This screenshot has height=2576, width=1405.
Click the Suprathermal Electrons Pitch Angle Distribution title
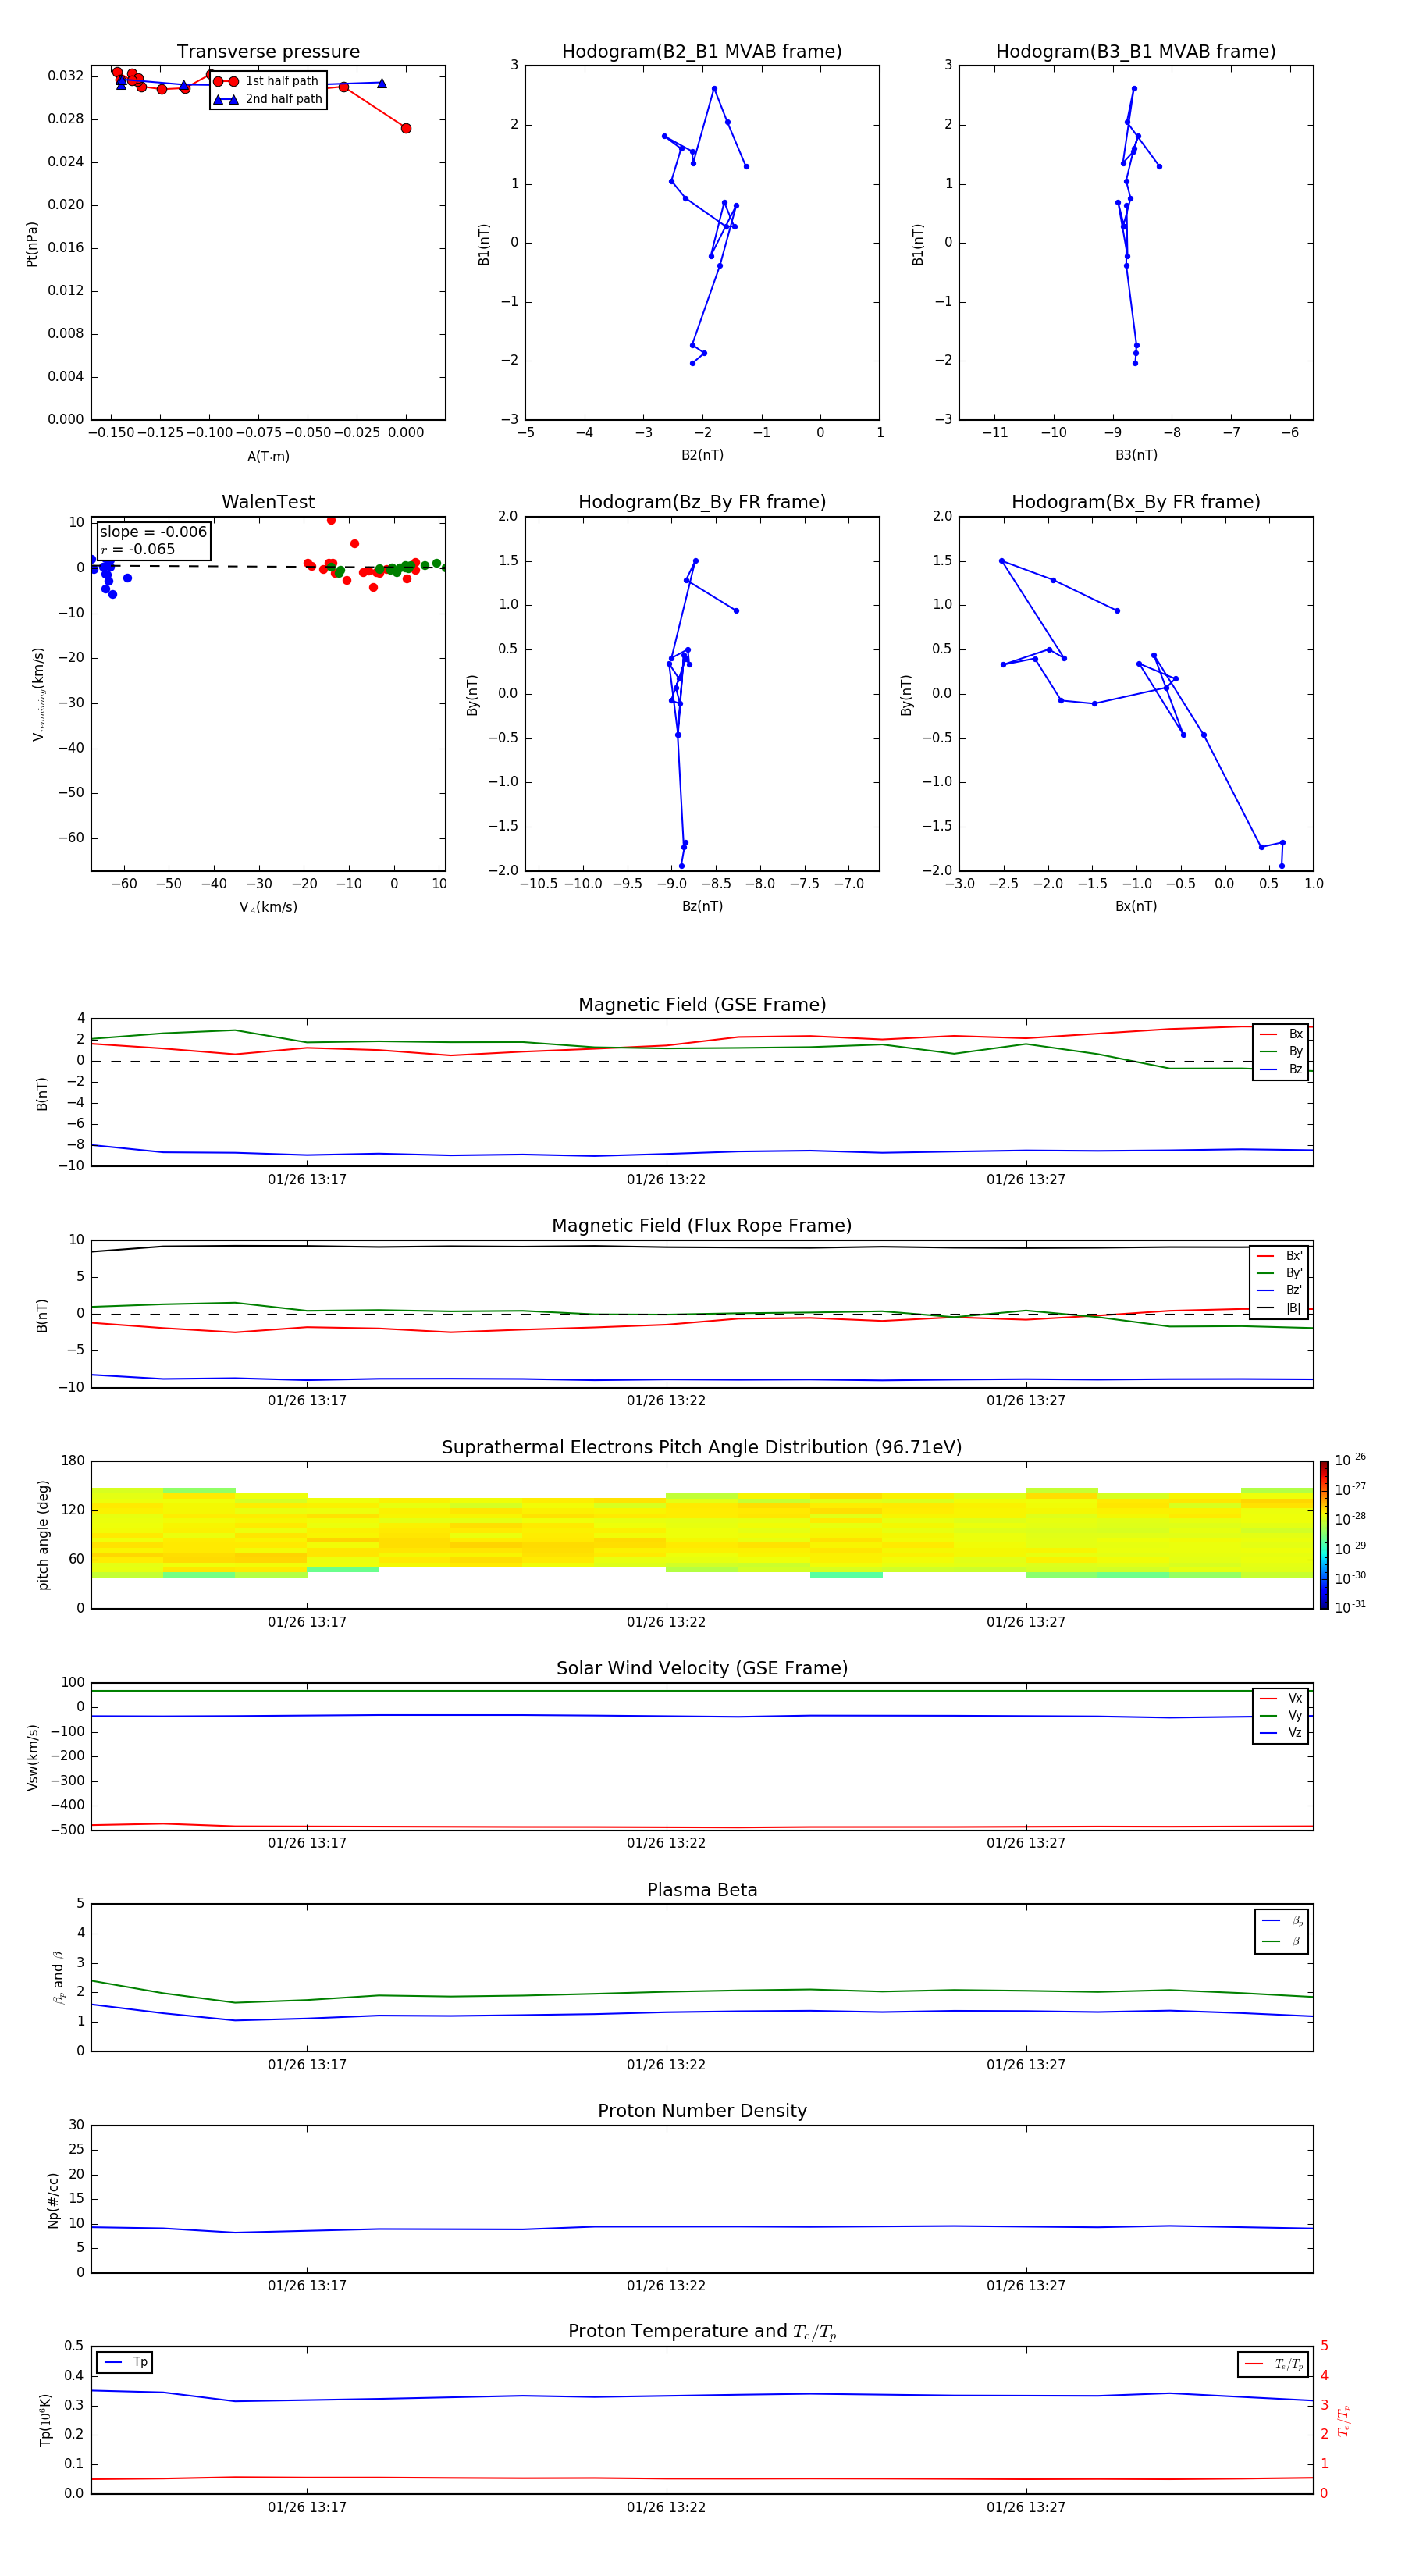(702, 1448)
